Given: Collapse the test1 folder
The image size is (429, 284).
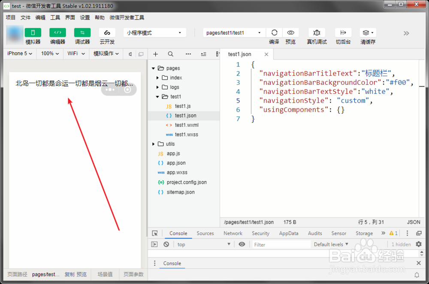Looking at the screenshot, I should coord(157,97).
